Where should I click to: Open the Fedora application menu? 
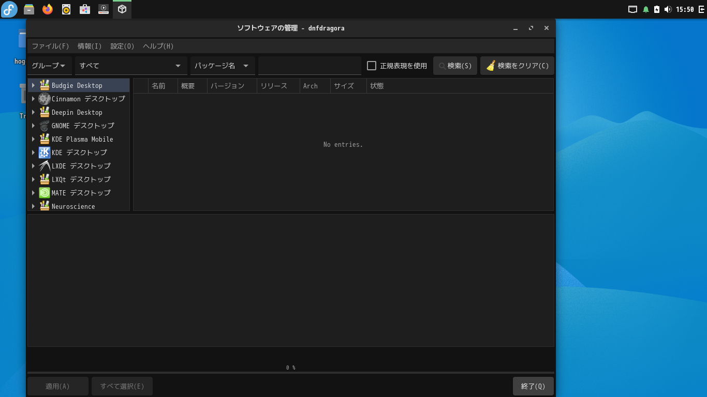(x=9, y=9)
